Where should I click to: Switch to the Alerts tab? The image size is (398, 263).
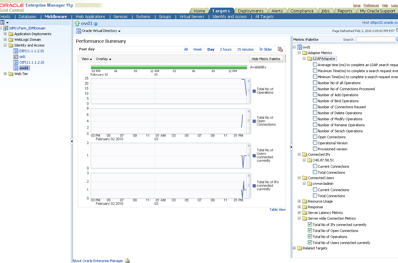tap(277, 11)
